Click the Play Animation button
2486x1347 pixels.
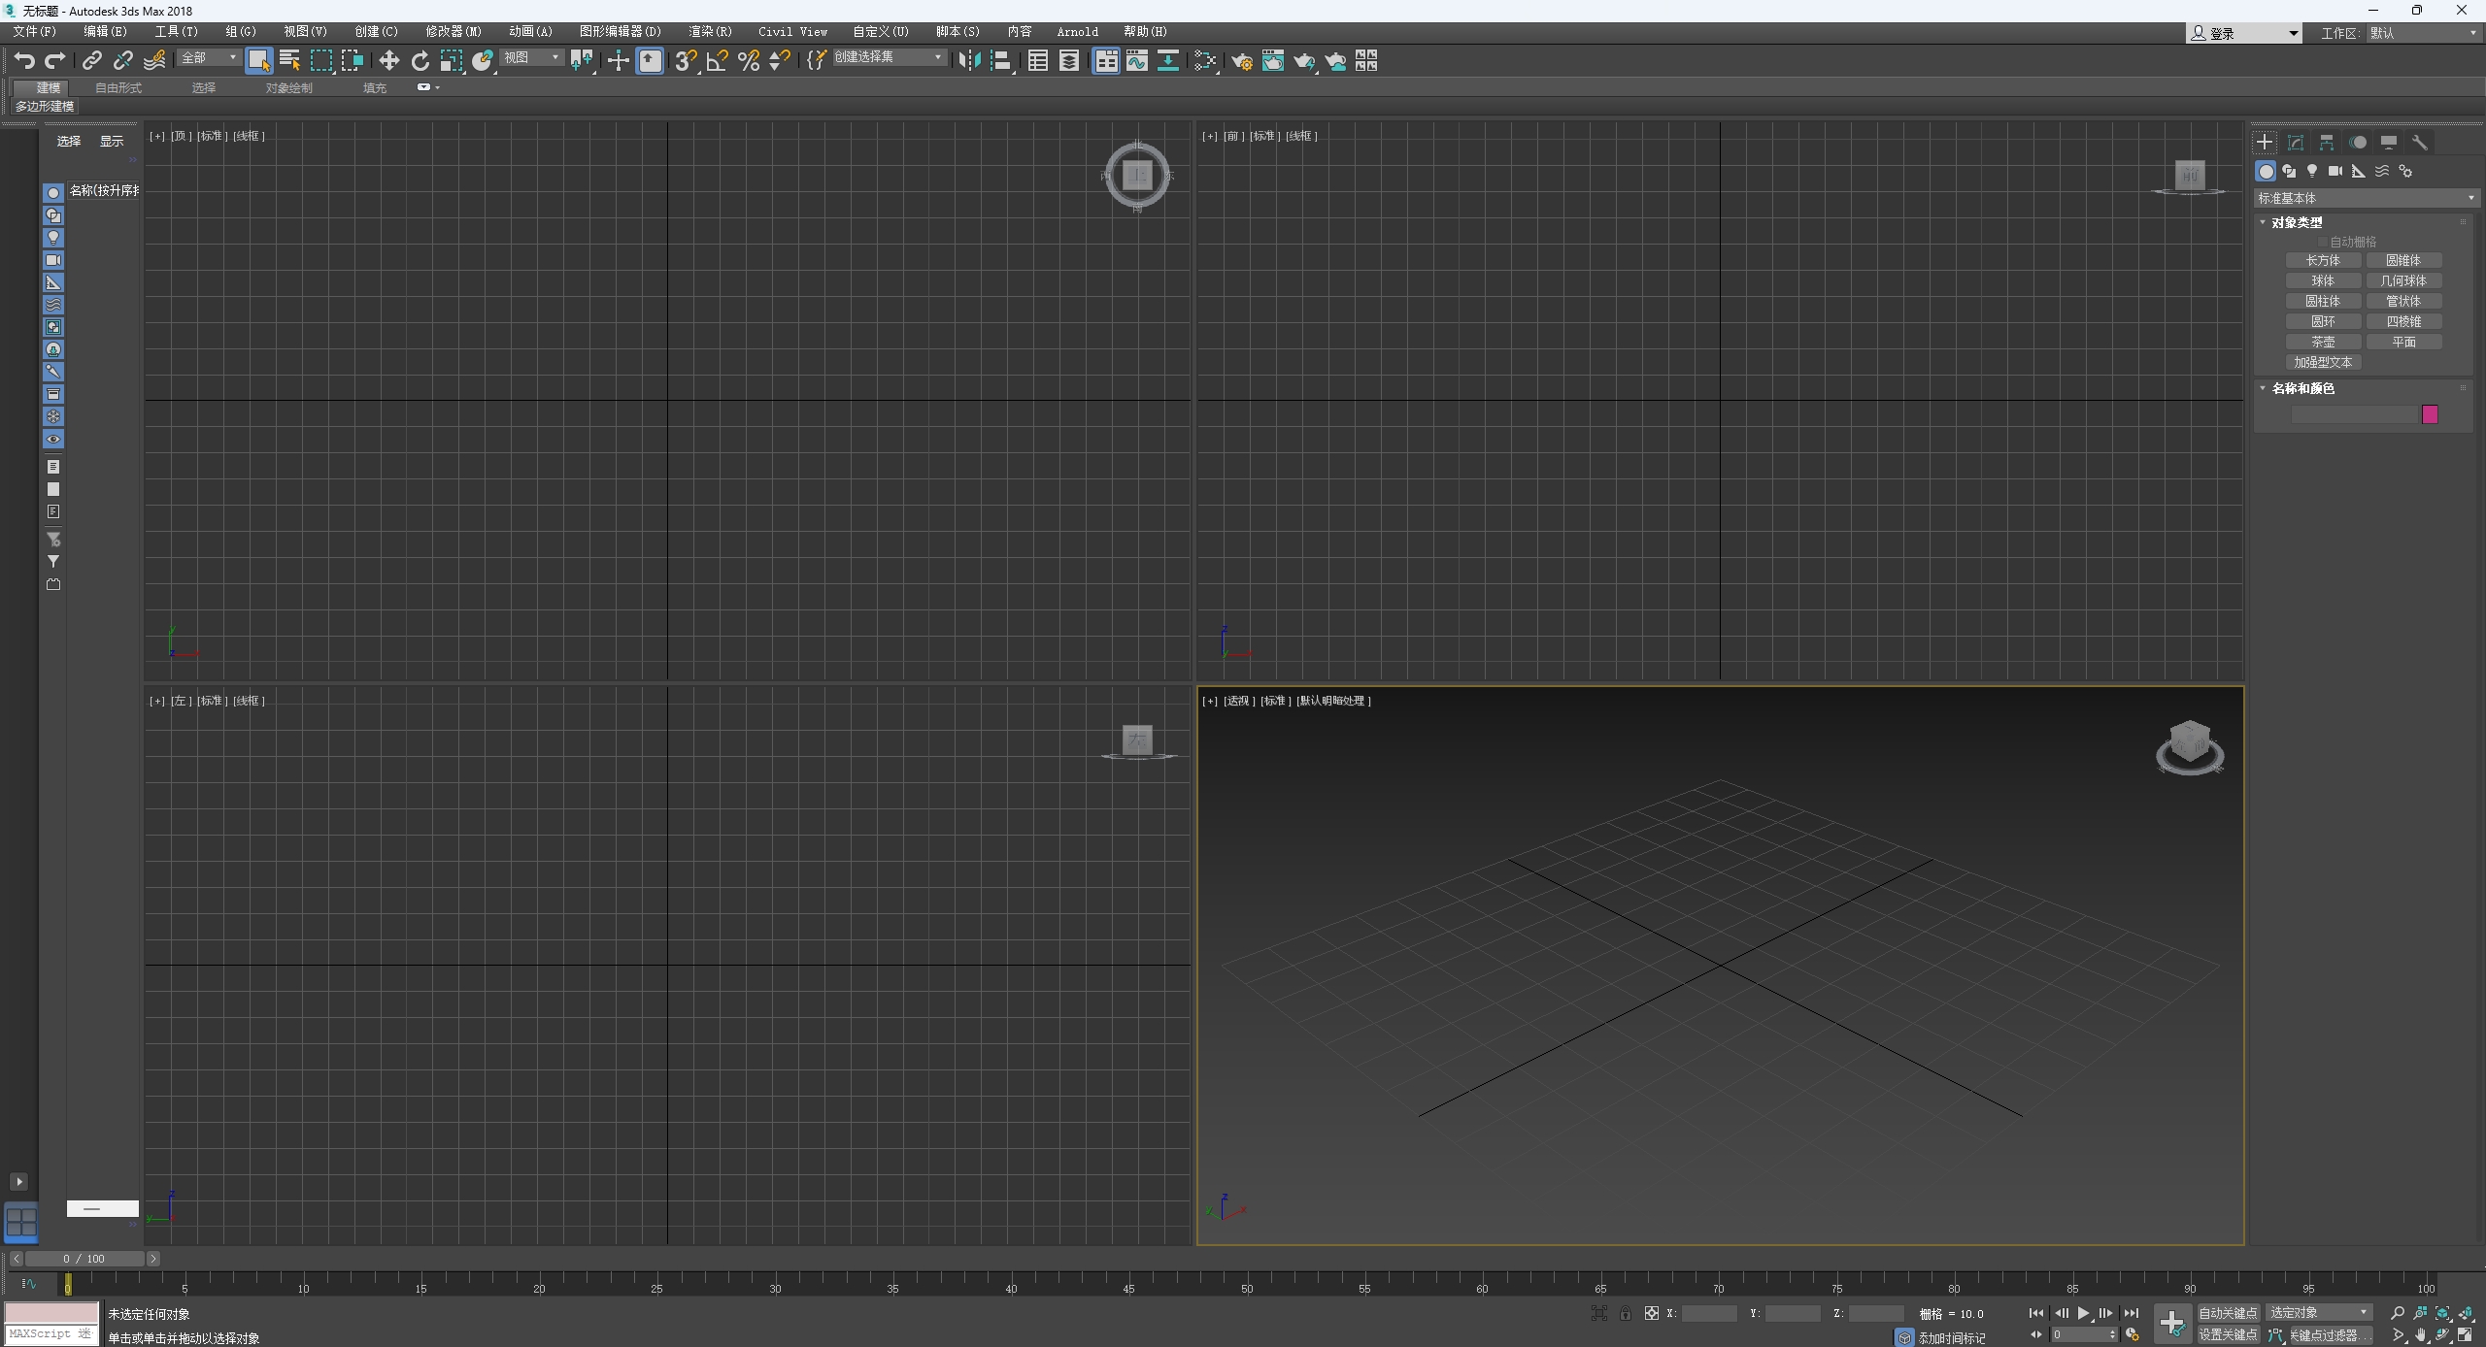click(2083, 1313)
